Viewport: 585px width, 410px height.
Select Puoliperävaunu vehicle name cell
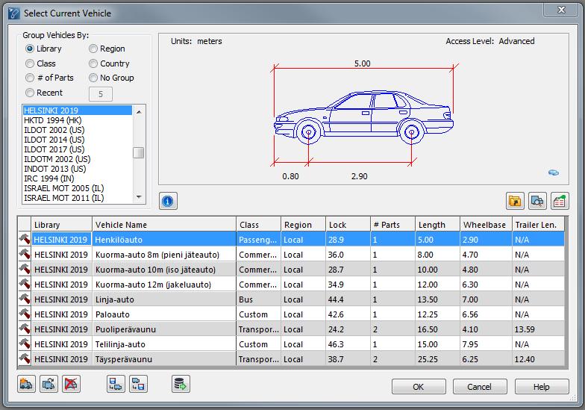pyautogui.click(x=164, y=329)
